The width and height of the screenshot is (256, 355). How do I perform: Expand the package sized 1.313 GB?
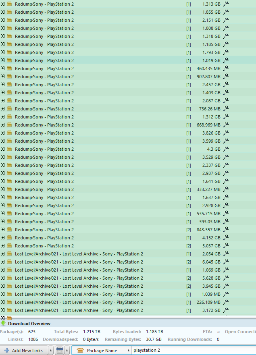coord(2,4)
